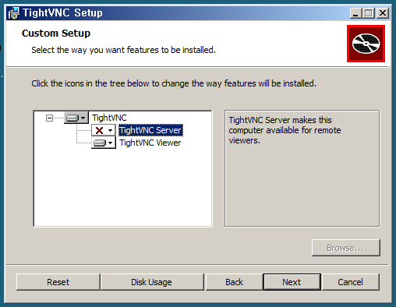Click the 'TightVNC Server makes this computer' description text
The image size is (396, 307).
285,130
